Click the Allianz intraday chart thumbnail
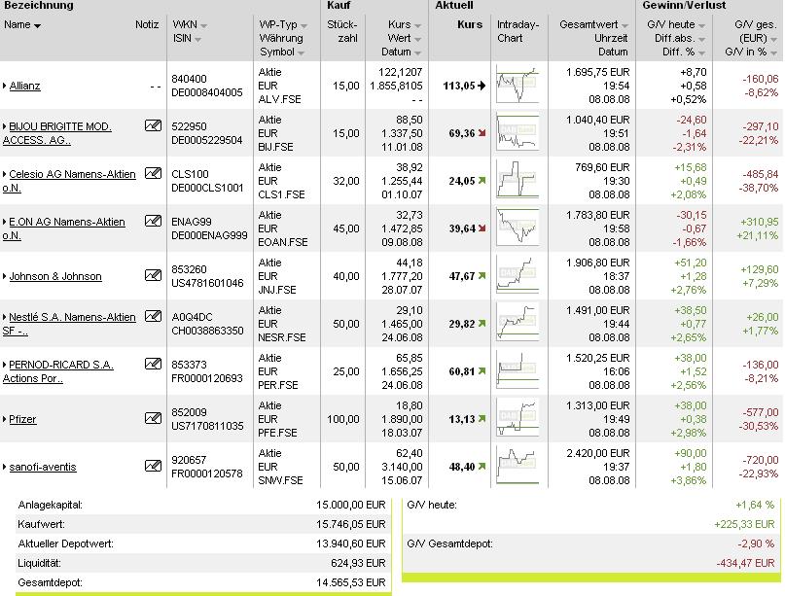Viewport: 785px width, 596px height. pyautogui.click(x=517, y=85)
